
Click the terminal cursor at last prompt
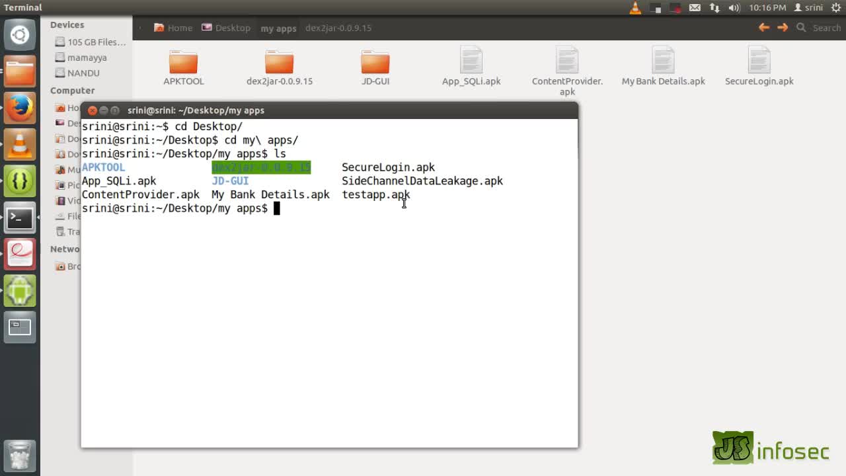point(277,208)
